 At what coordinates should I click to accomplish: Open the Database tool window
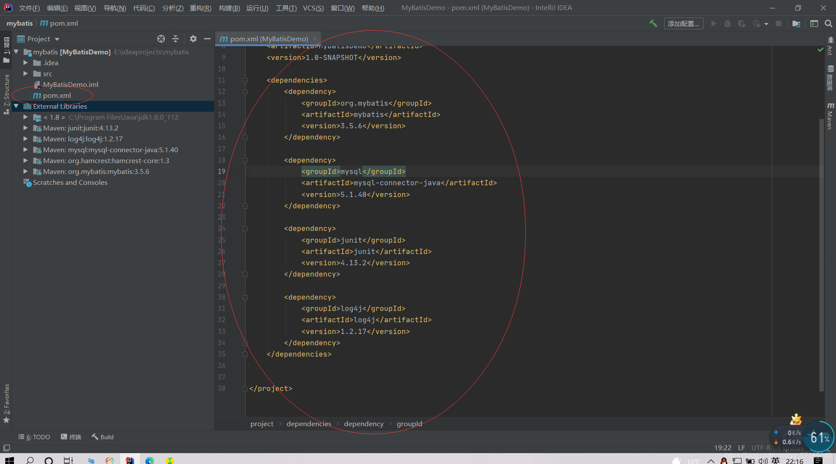pyautogui.click(x=830, y=78)
